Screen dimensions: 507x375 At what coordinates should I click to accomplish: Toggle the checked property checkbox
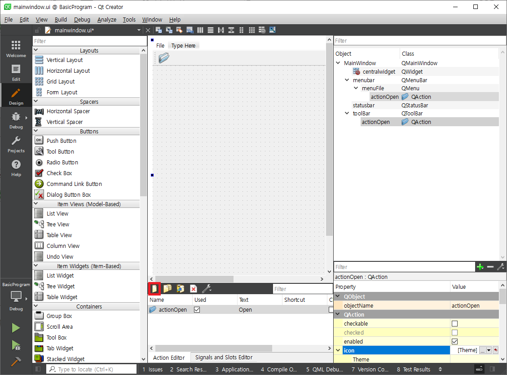click(x=454, y=333)
